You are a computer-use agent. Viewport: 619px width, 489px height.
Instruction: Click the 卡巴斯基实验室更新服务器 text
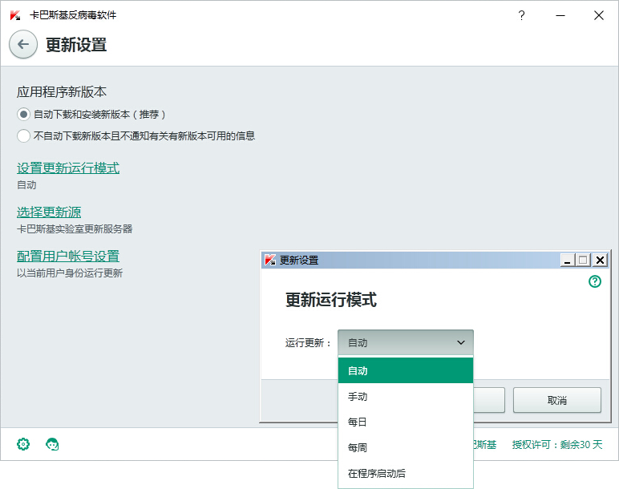pos(75,229)
